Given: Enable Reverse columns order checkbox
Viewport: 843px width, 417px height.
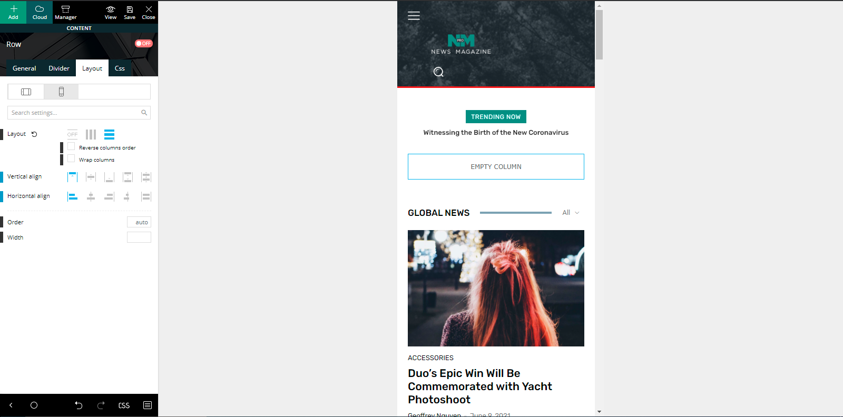Looking at the screenshot, I should pyautogui.click(x=71, y=146).
